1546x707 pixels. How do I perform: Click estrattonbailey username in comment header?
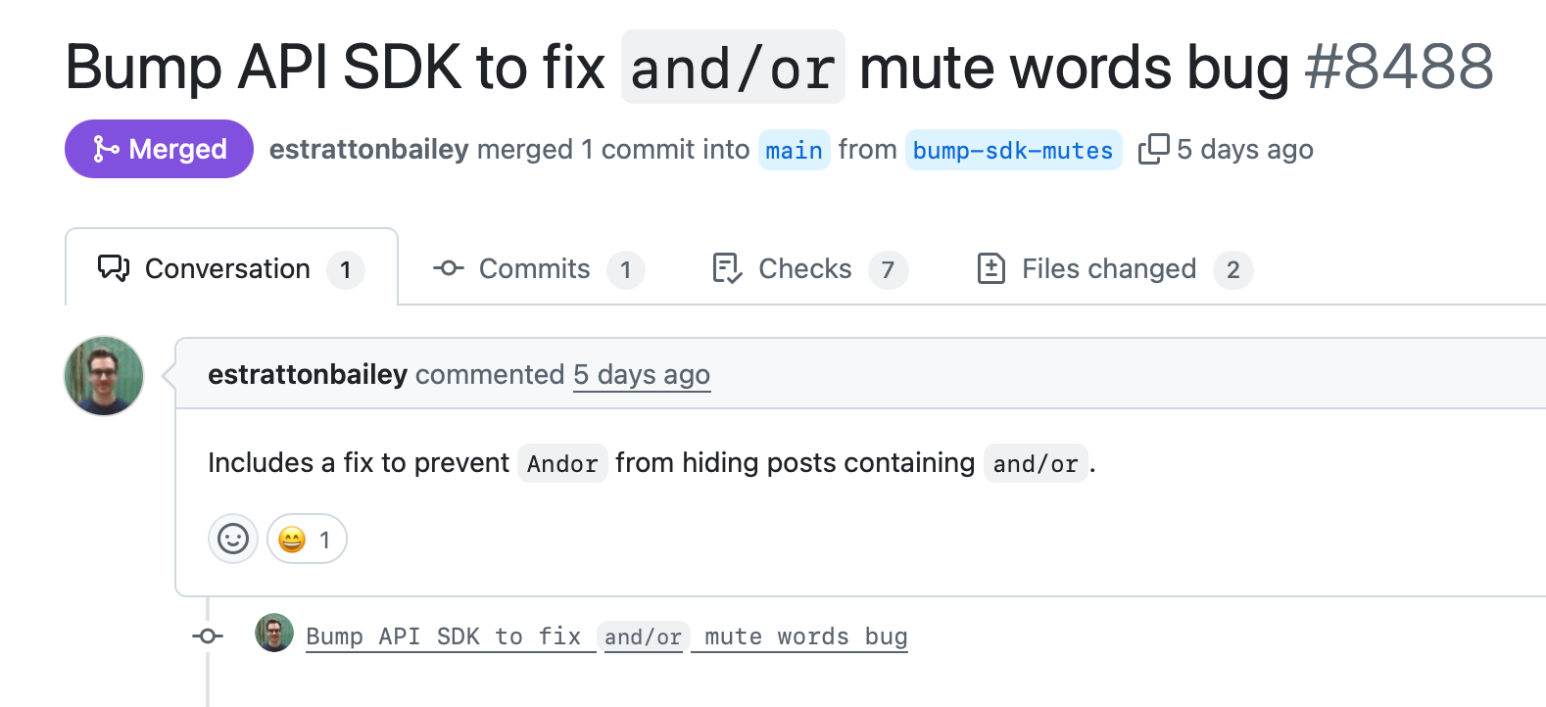(x=308, y=374)
